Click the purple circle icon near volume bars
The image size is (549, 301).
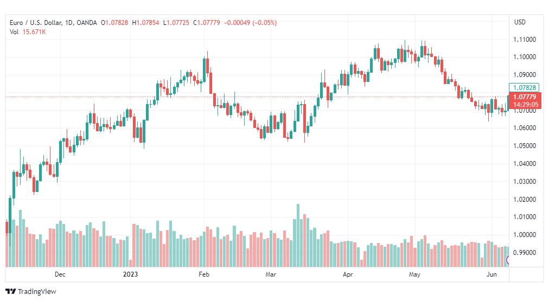(508, 260)
